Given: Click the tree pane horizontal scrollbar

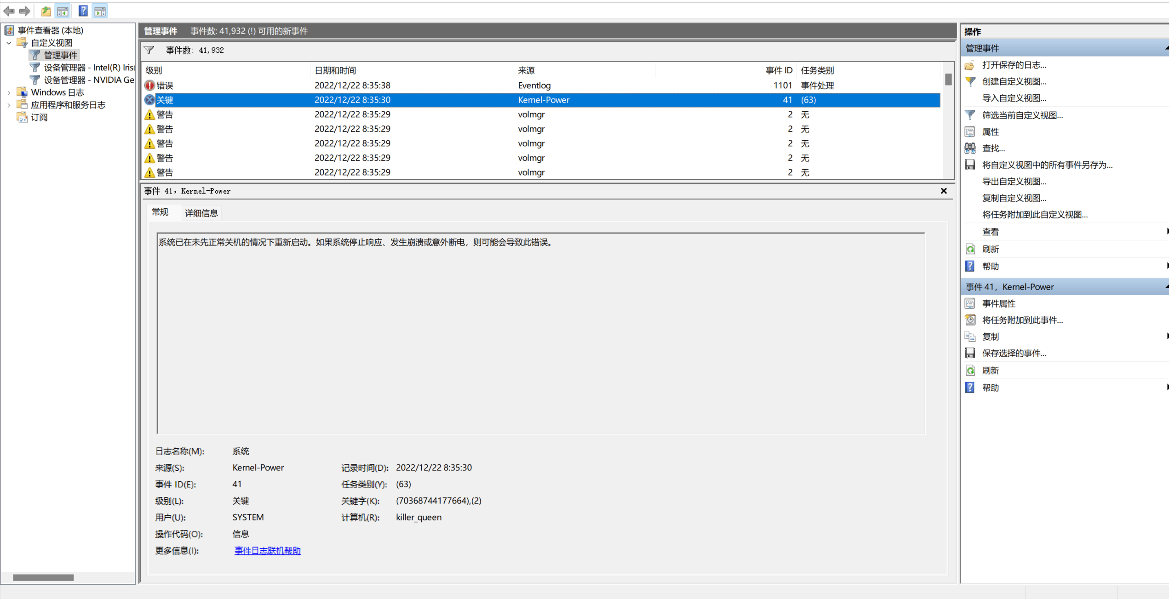Looking at the screenshot, I should (43, 577).
